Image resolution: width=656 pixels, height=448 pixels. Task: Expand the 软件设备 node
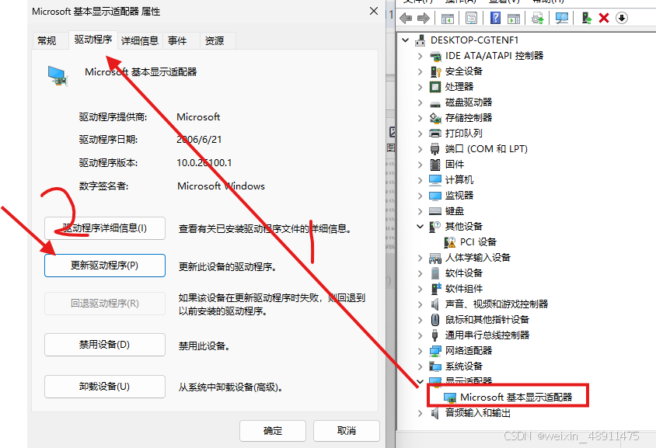420,273
